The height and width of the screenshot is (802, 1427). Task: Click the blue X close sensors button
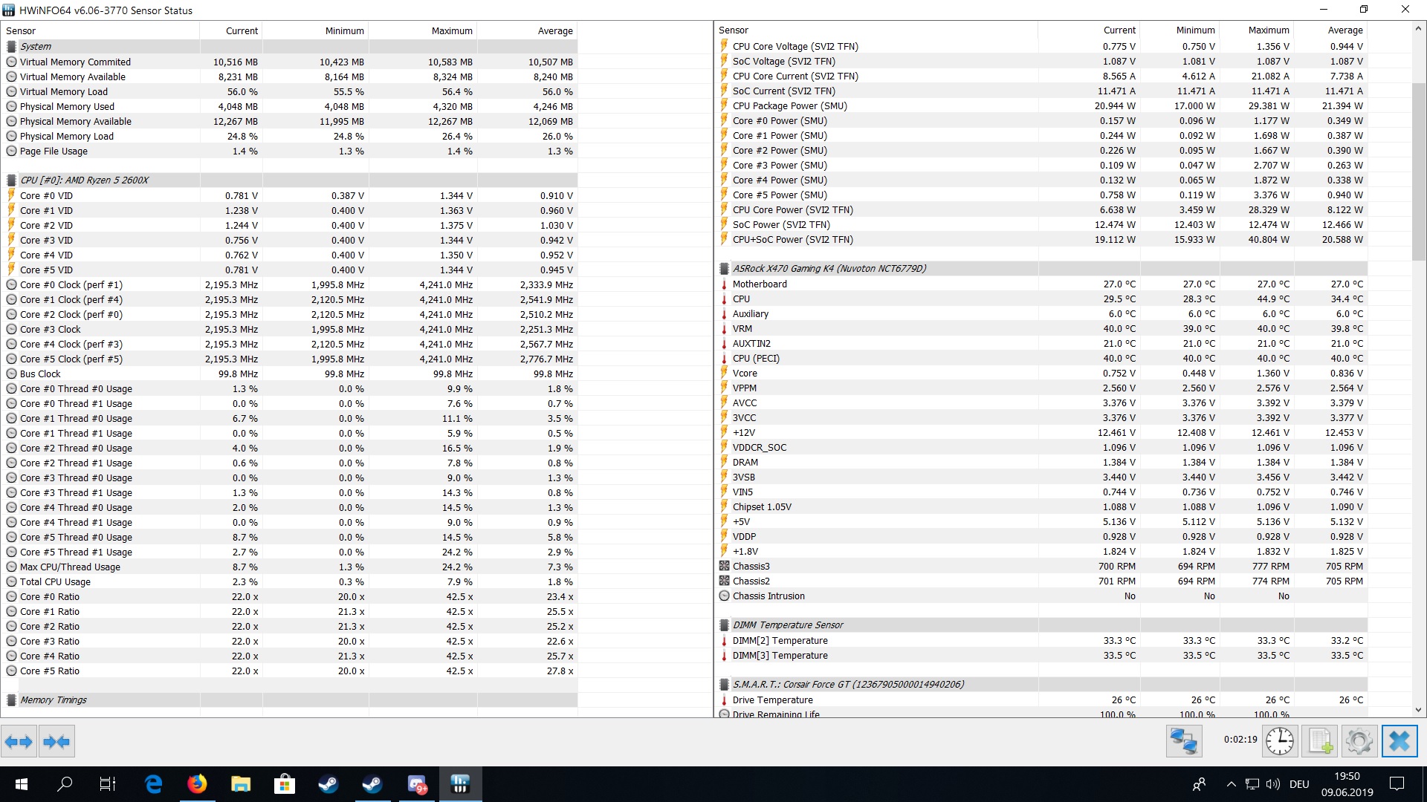click(x=1400, y=741)
